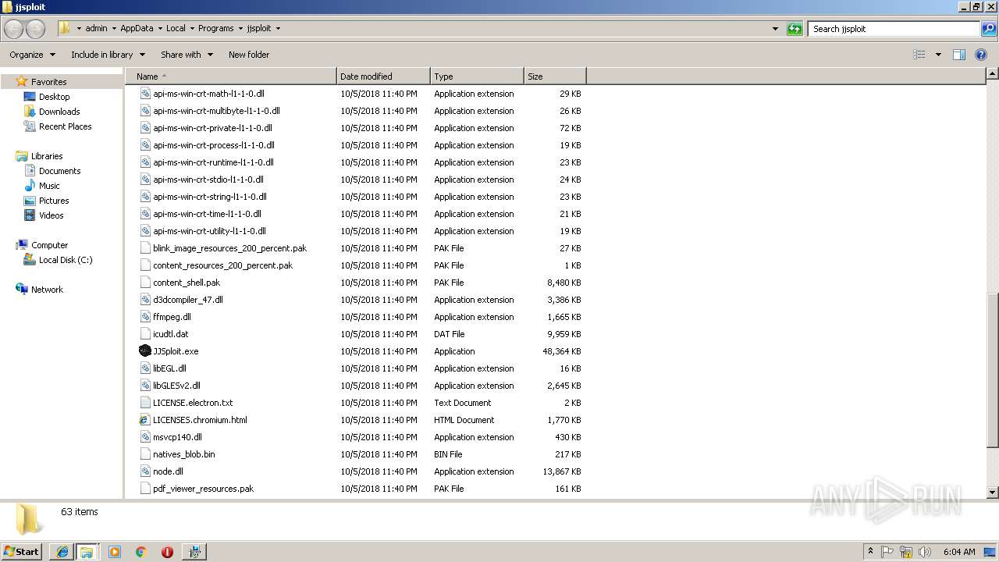Open the Help question mark icon

point(982,55)
